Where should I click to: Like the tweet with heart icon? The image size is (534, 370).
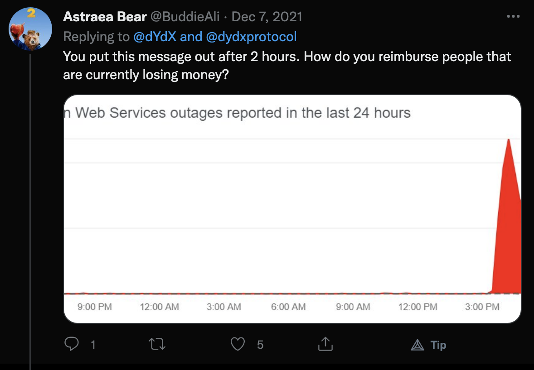(x=238, y=345)
